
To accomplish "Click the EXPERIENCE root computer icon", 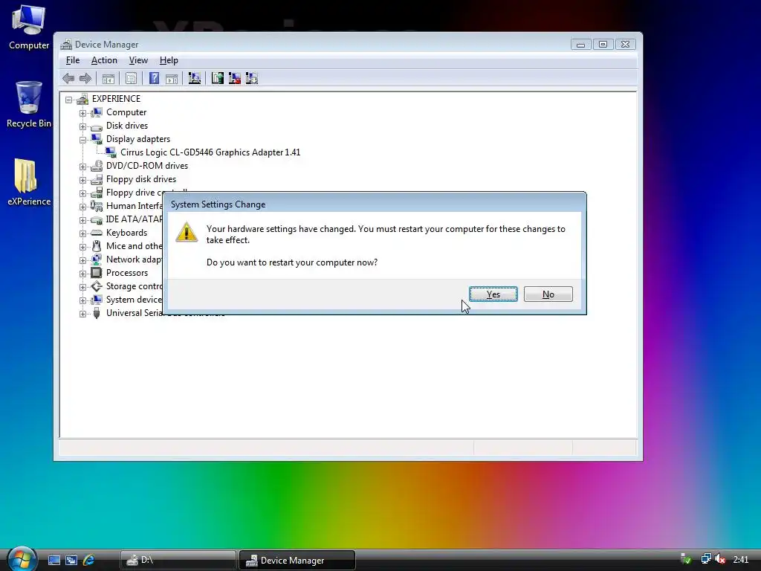I will 82,99.
